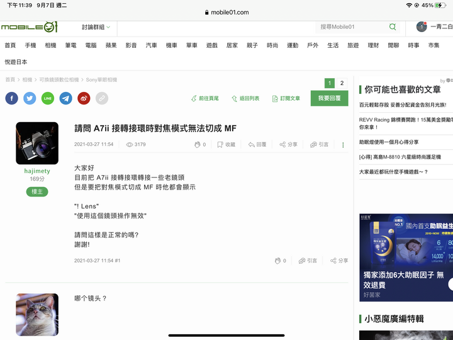Go to 首頁 in the navigation bar
Viewport: 453px width, 340px height.
pos(10,45)
